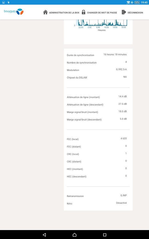Click the logout arrow icon
149x239 pixels.
(x=124, y=12)
